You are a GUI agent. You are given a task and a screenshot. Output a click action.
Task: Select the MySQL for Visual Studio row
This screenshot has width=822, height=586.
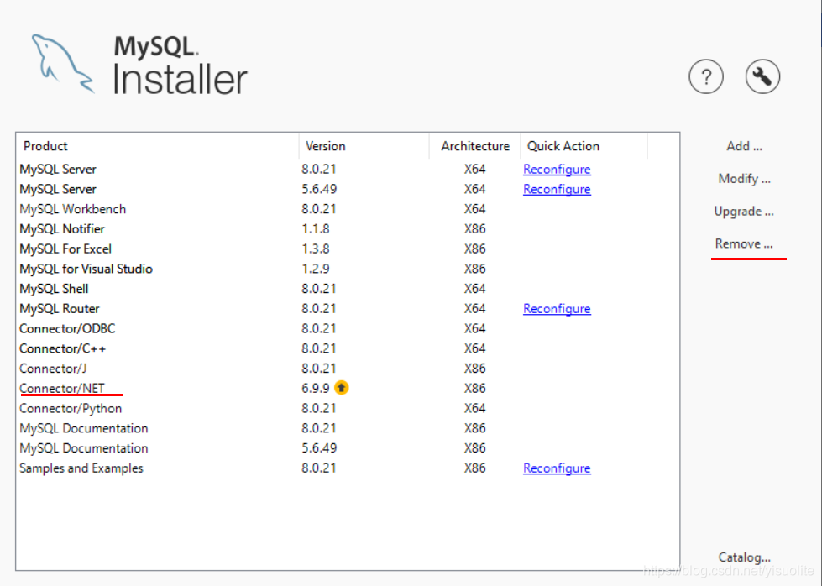[348, 269]
